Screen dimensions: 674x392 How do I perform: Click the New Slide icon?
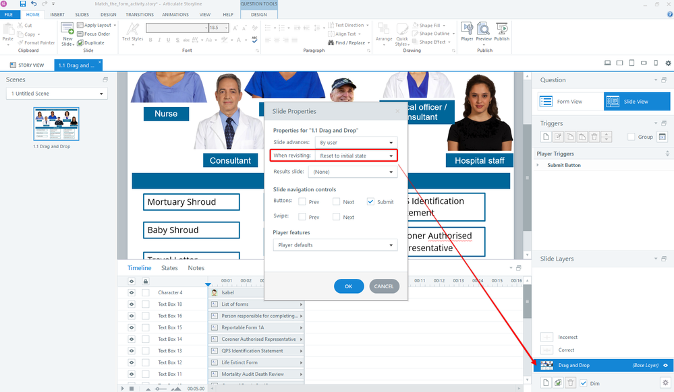click(x=67, y=32)
